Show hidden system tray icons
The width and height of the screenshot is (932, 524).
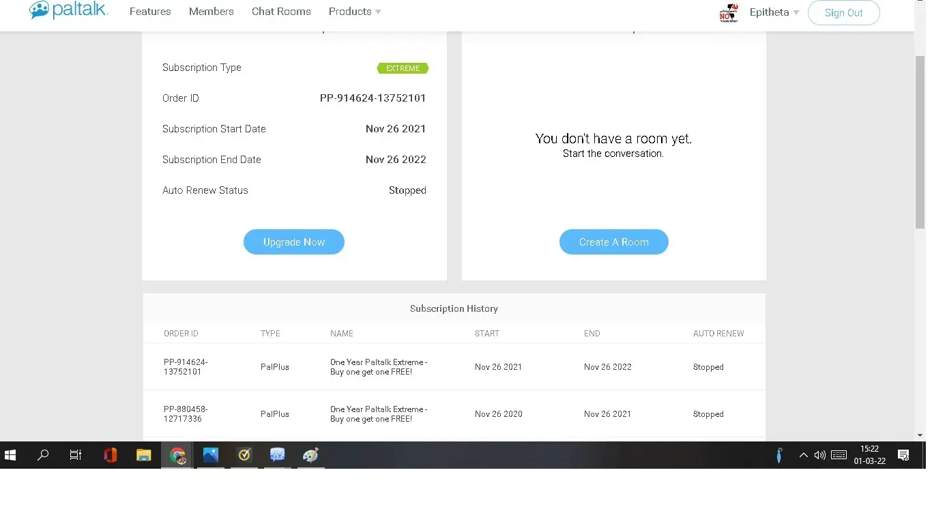[x=803, y=455]
